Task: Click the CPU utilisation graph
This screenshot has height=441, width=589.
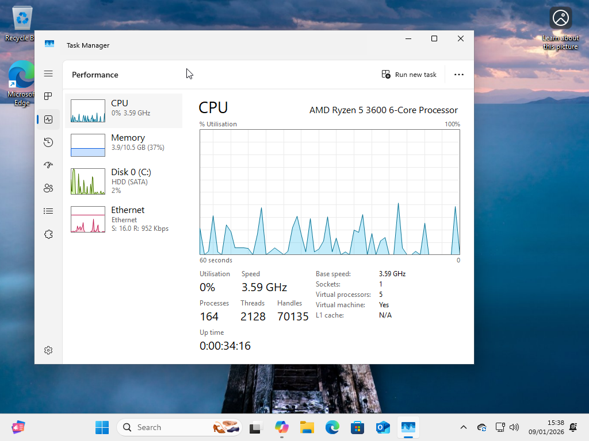Action: pyautogui.click(x=330, y=192)
